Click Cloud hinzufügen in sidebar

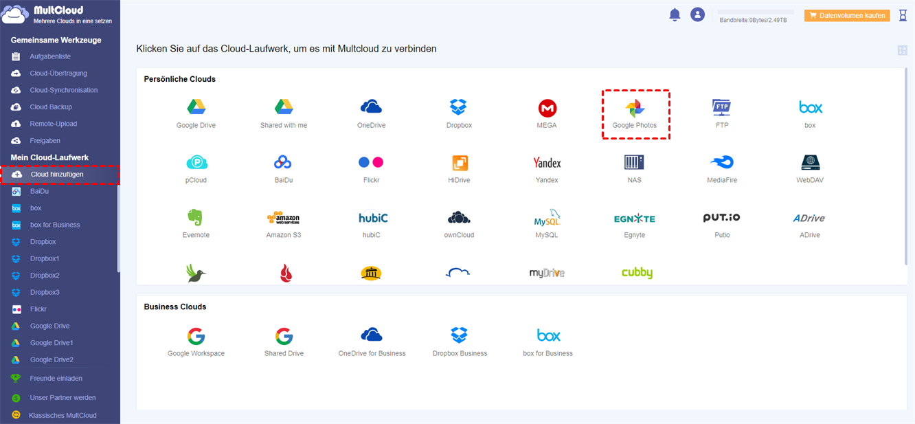pyautogui.click(x=60, y=175)
